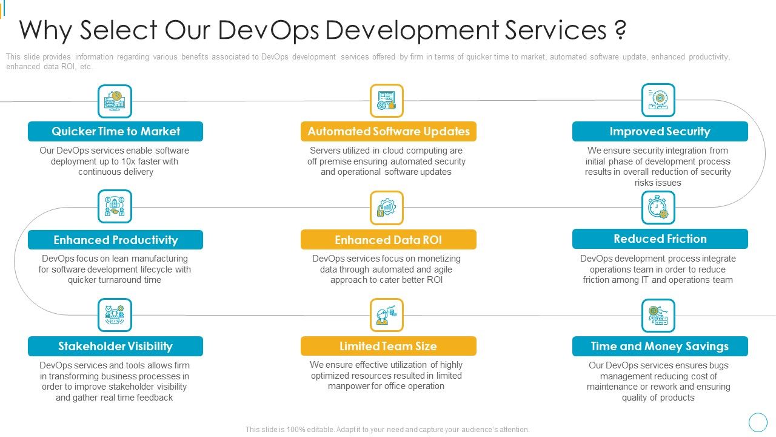Click text 'We ensure effective utilization of highly optimized resources'
Image resolution: width=776 pixels, height=437 pixels.
(x=386, y=375)
